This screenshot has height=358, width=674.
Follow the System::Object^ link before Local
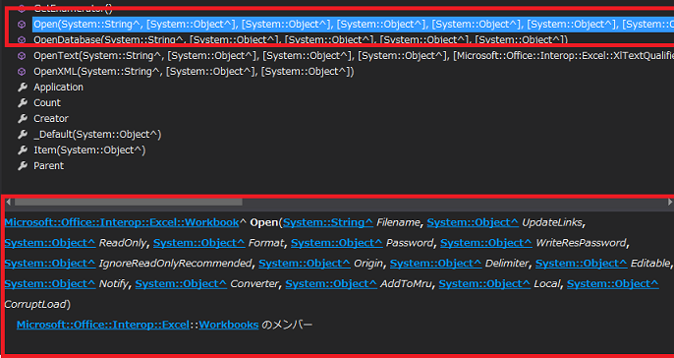[484, 283]
